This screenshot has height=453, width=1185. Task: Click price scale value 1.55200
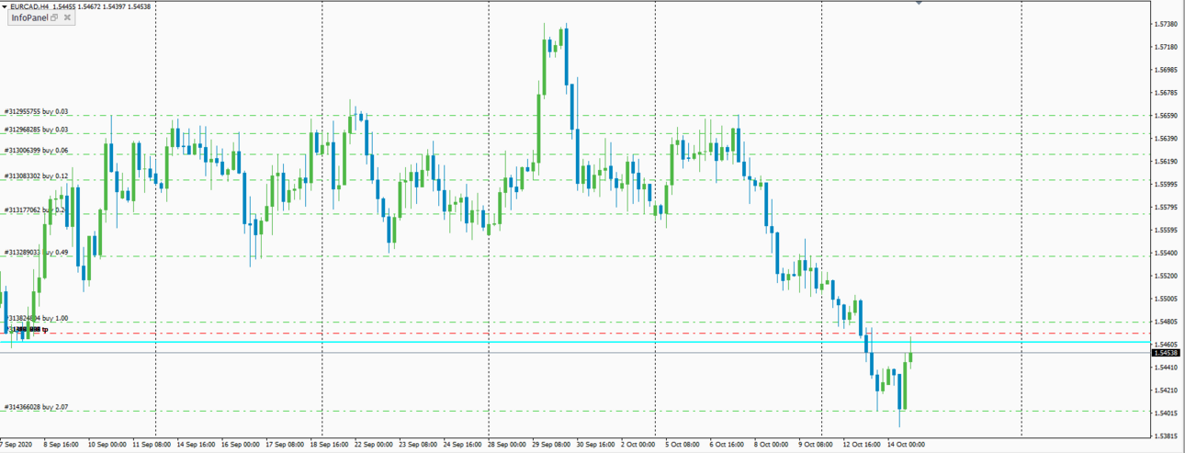click(x=1167, y=276)
